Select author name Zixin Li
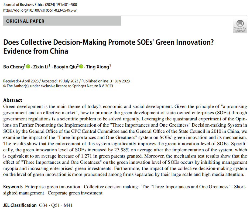Image resolution: width=250 pixels, height=209 pixels. 40,67
